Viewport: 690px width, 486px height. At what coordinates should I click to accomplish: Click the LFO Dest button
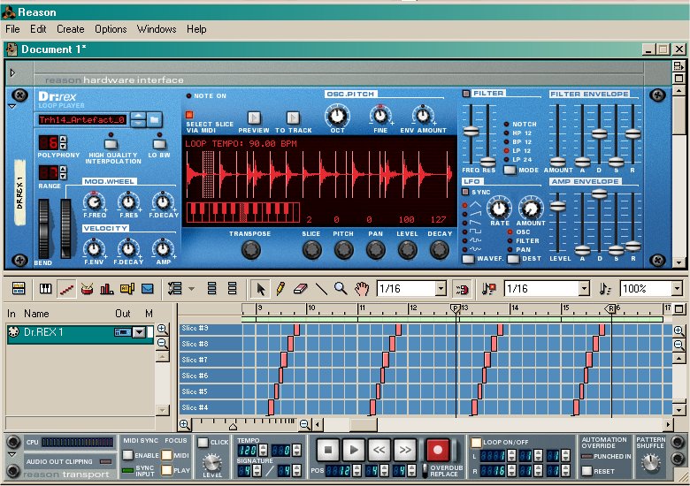pyautogui.click(x=514, y=259)
